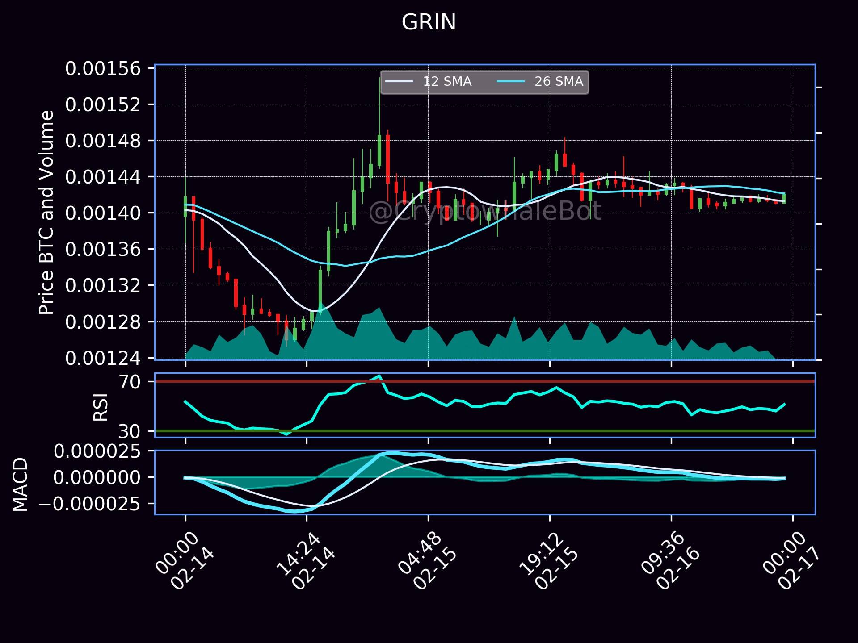Click the MACD 0.000025 axis label

point(97,451)
